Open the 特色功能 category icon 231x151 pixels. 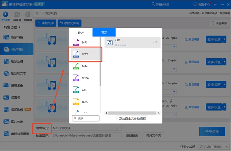[6, 16]
